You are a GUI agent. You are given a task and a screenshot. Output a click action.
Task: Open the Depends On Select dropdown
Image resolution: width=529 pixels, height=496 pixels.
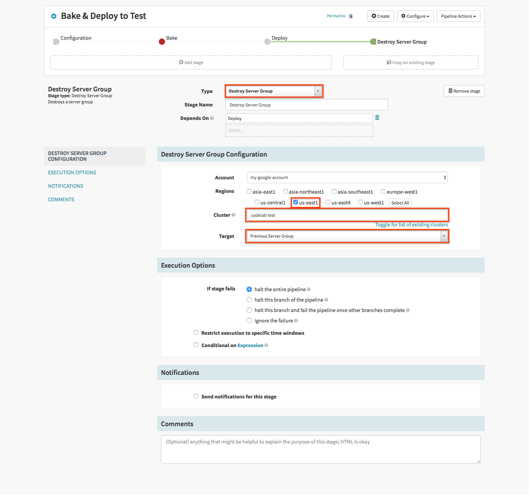(299, 131)
